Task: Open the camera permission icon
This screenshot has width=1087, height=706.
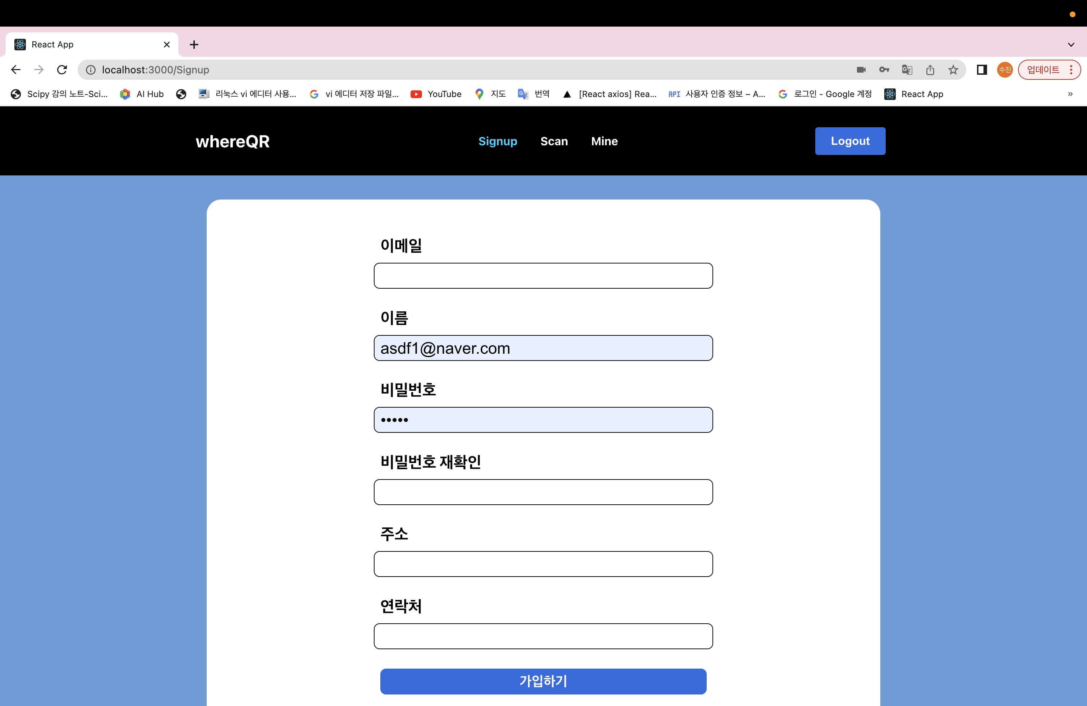Action: [x=861, y=69]
